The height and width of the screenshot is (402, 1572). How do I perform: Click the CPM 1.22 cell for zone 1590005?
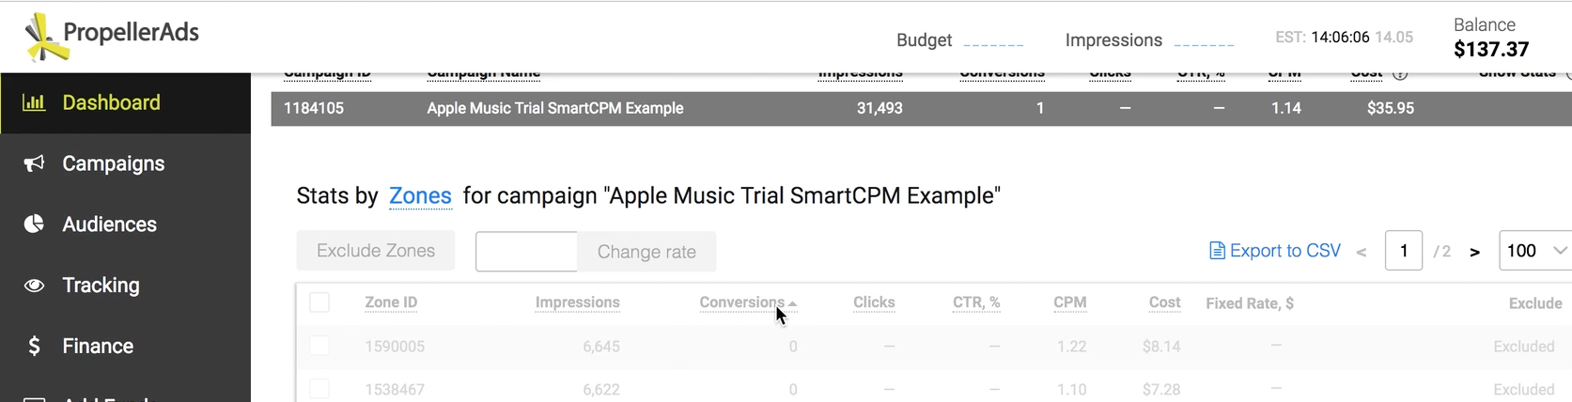coord(1071,347)
